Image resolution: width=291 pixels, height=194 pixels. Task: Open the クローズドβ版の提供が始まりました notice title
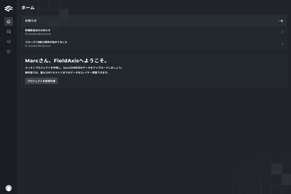(x=46, y=42)
